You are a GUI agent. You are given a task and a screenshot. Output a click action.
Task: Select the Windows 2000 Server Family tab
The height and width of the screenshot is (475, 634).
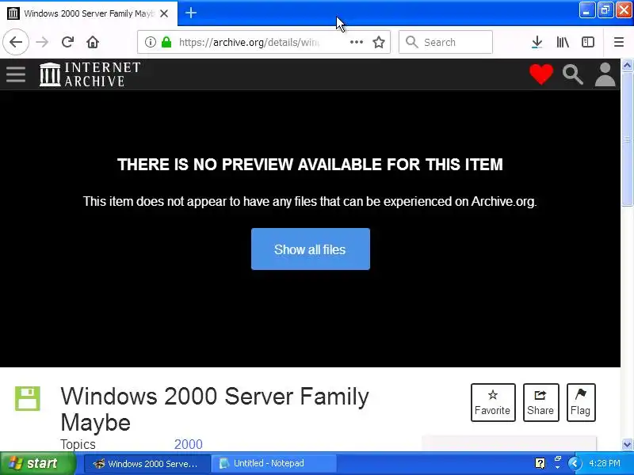pos(89,13)
